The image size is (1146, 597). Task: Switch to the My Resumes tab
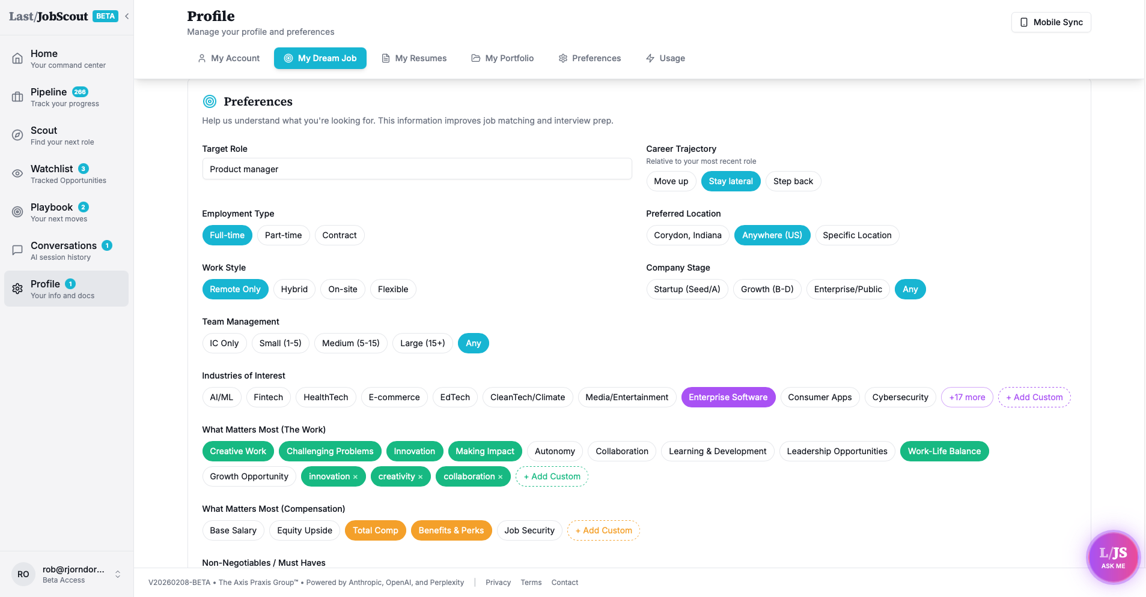click(x=414, y=58)
